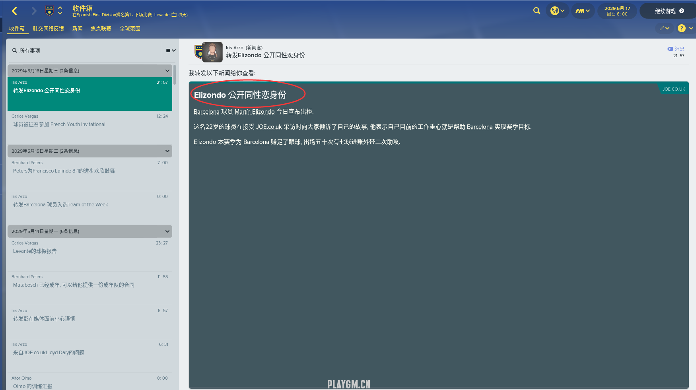Open message about Team of the Week

[x=90, y=208]
